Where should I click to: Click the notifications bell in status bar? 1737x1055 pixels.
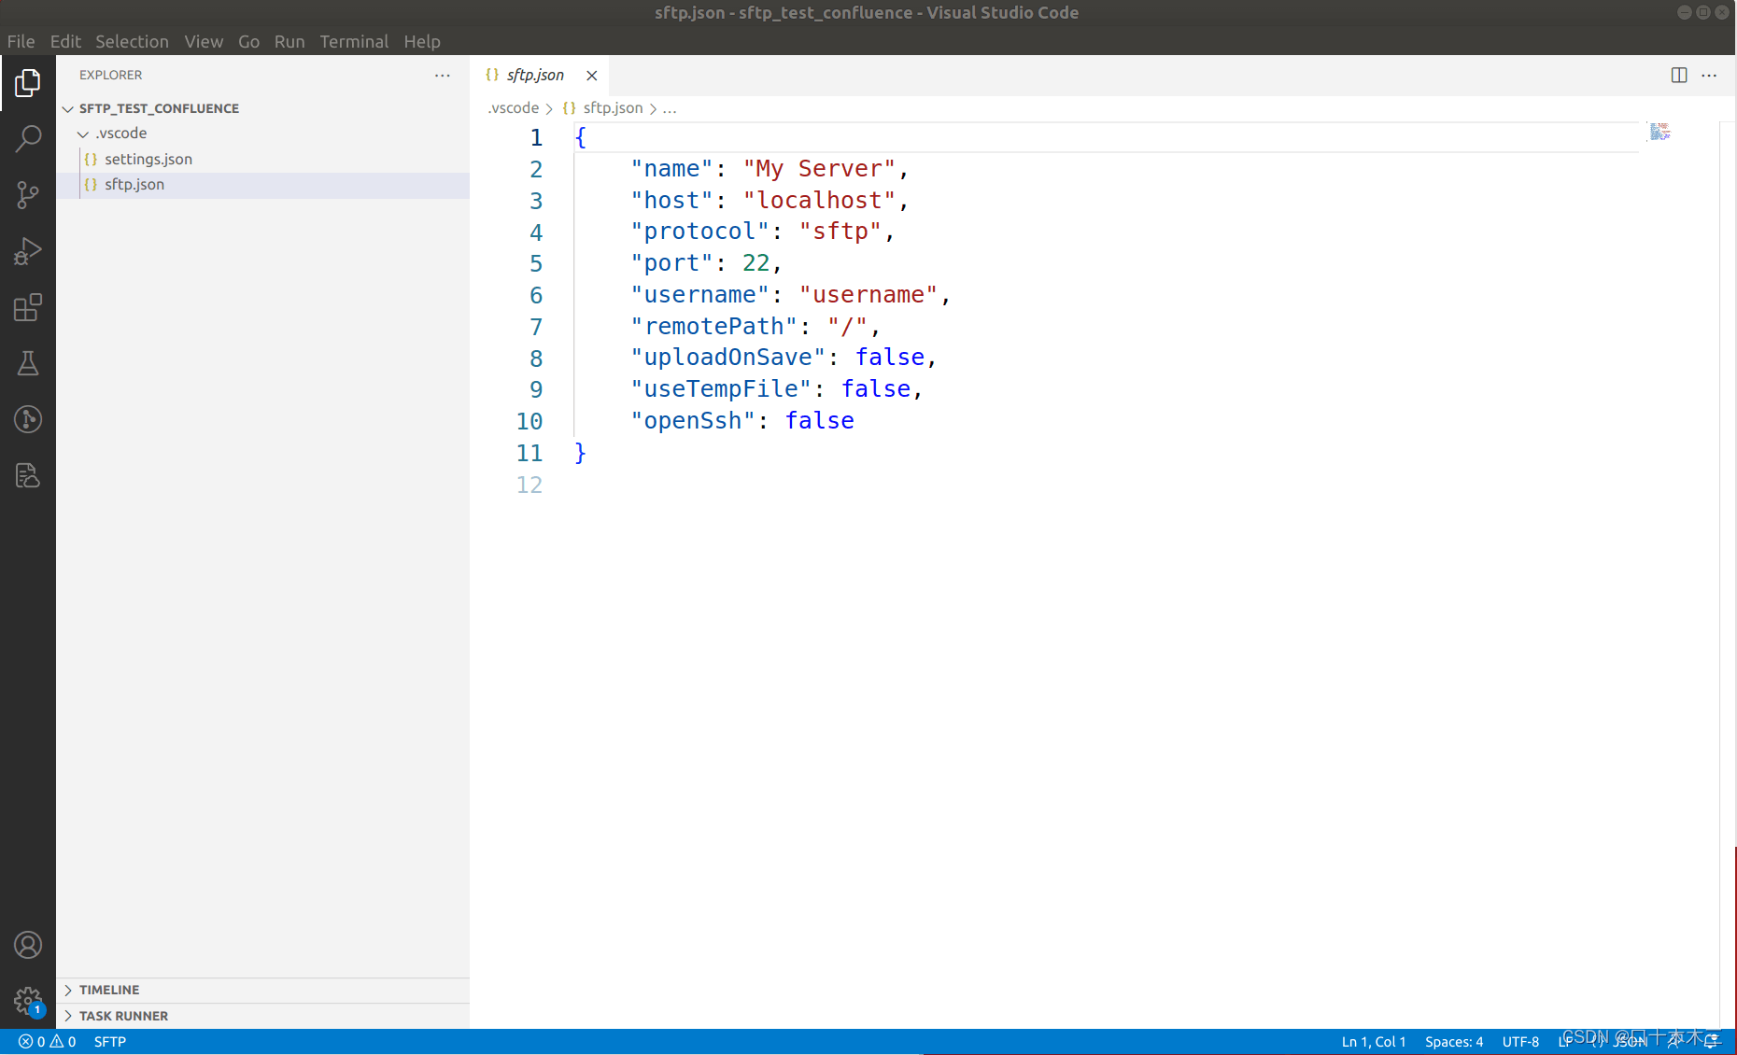pos(1712,1042)
